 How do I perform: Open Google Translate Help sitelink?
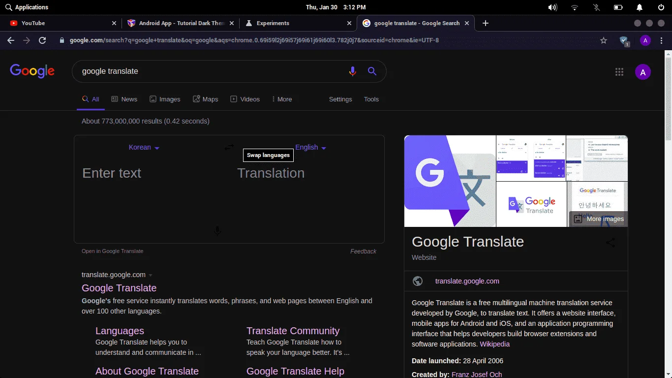point(296,371)
